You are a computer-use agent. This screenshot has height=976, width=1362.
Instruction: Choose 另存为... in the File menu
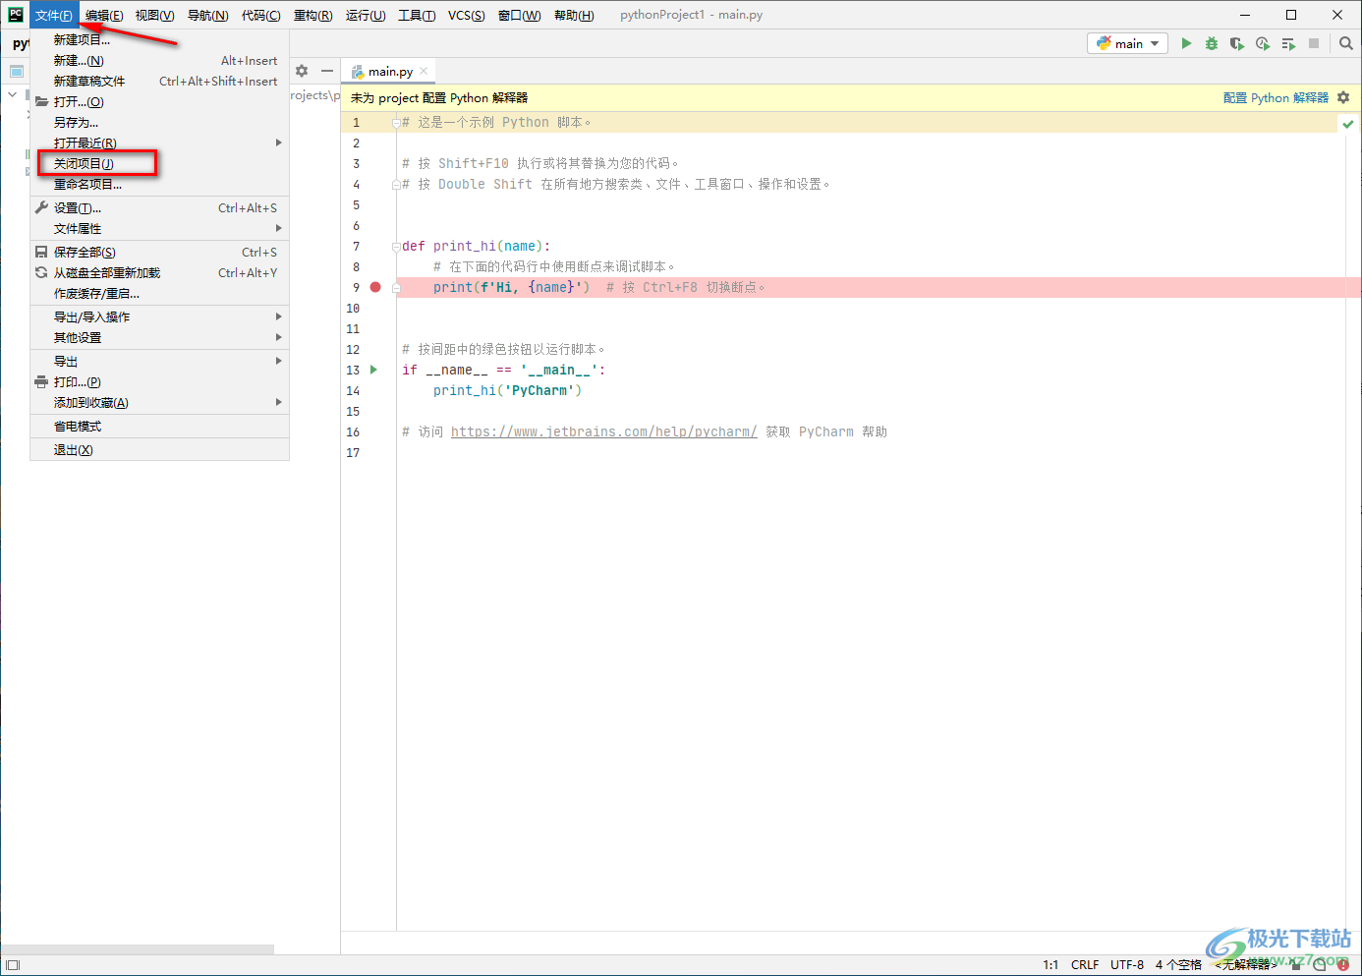point(160,122)
